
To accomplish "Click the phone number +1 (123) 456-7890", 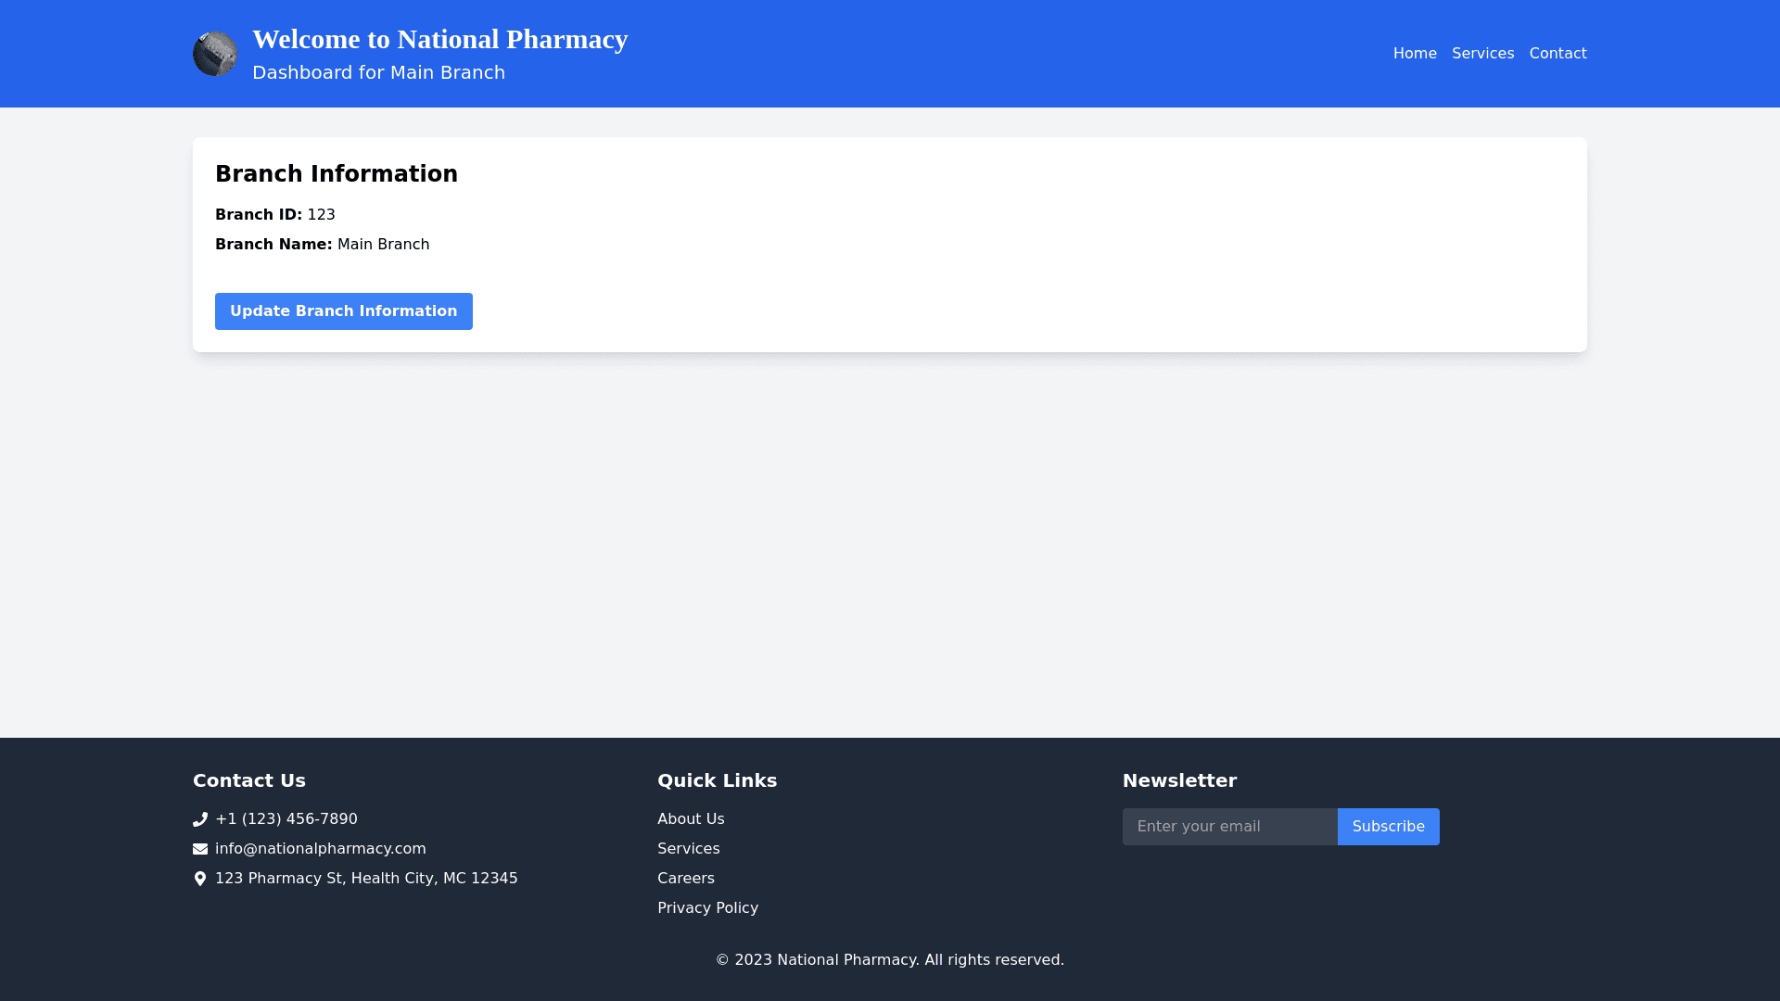I will pos(286,819).
